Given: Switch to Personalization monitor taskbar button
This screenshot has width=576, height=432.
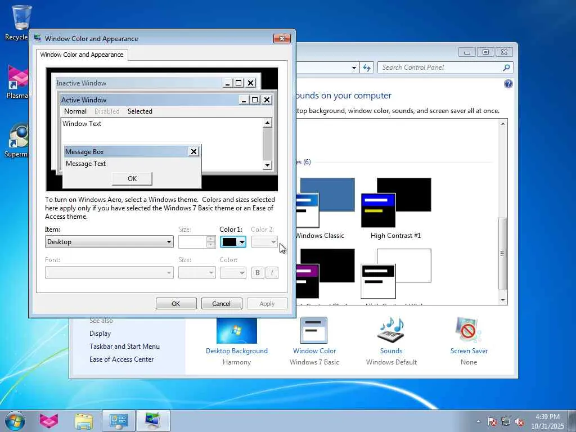Looking at the screenshot, I should pos(153,421).
